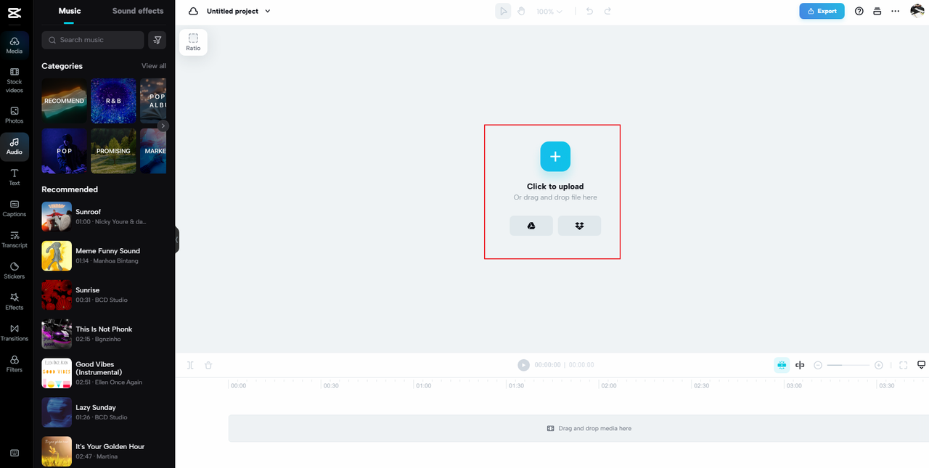Image resolution: width=929 pixels, height=468 pixels.
Task: Expand more categories with arrow
Action: [x=163, y=126]
